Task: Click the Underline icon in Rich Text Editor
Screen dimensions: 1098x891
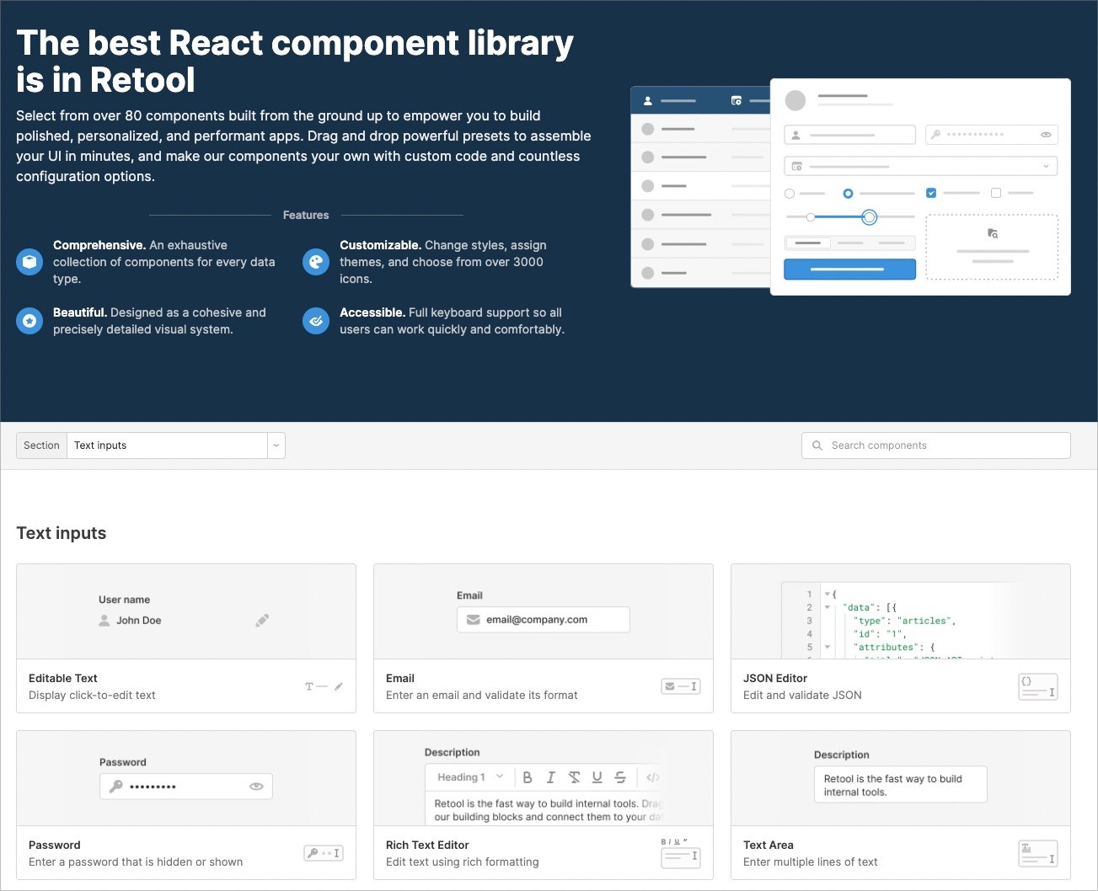Action: pos(597,777)
